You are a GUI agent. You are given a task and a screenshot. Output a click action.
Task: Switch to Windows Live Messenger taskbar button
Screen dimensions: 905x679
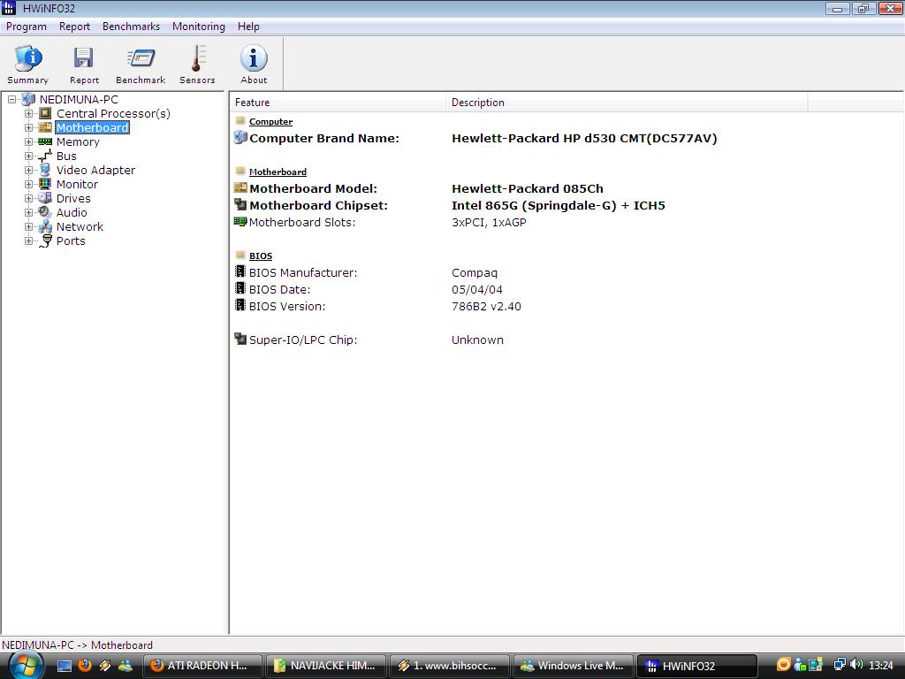pos(574,666)
